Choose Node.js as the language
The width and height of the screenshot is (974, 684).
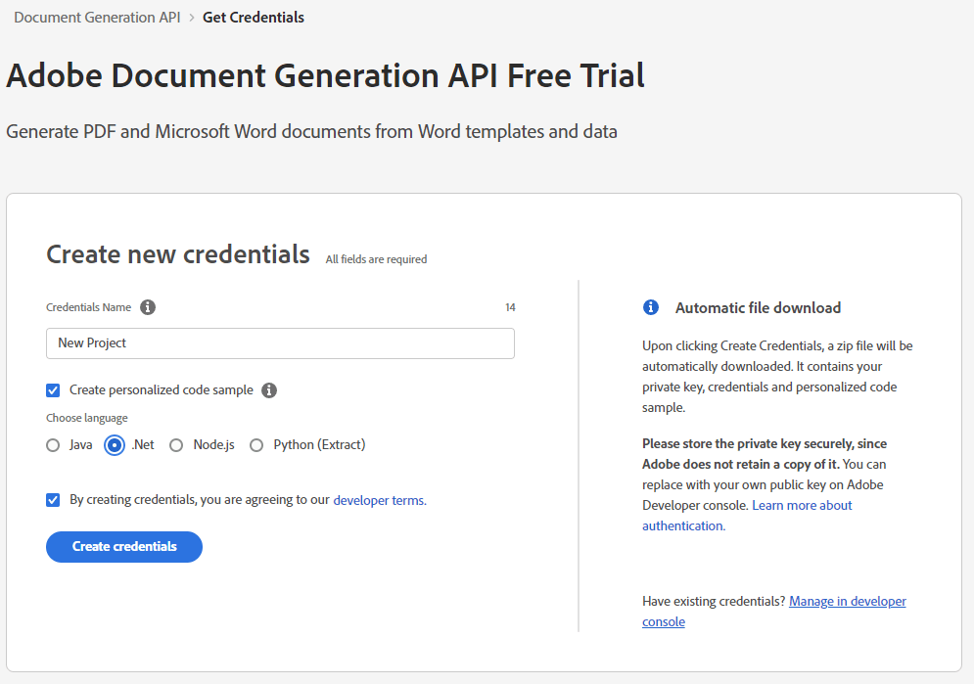tap(176, 445)
